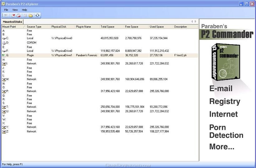Click CDROM source type cell

(31, 43)
